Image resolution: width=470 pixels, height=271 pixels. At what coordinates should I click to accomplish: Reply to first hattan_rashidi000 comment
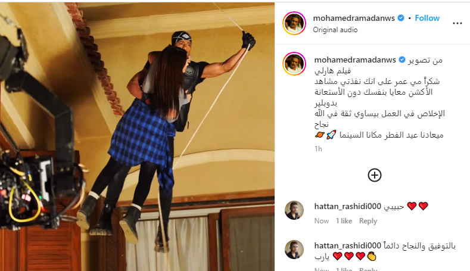click(x=368, y=221)
